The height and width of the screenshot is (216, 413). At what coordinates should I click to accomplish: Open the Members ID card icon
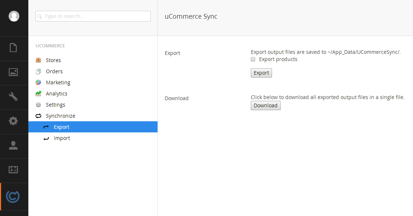[13, 170]
